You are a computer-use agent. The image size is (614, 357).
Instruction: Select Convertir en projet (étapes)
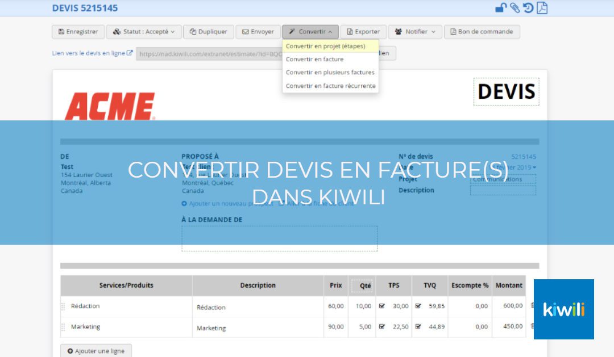click(x=330, y=46)
